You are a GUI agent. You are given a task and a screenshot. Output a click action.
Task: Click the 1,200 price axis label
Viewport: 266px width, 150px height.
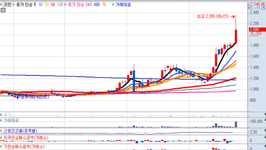click(x=254, y=78)
